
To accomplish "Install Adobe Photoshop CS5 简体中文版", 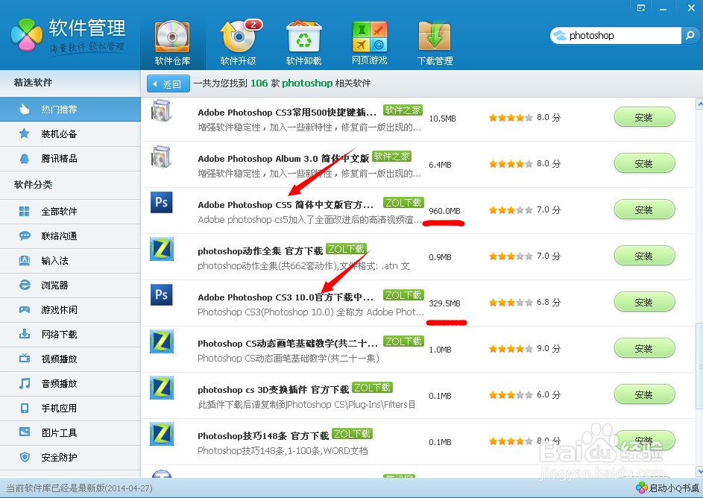I will (x=644, y=209).
